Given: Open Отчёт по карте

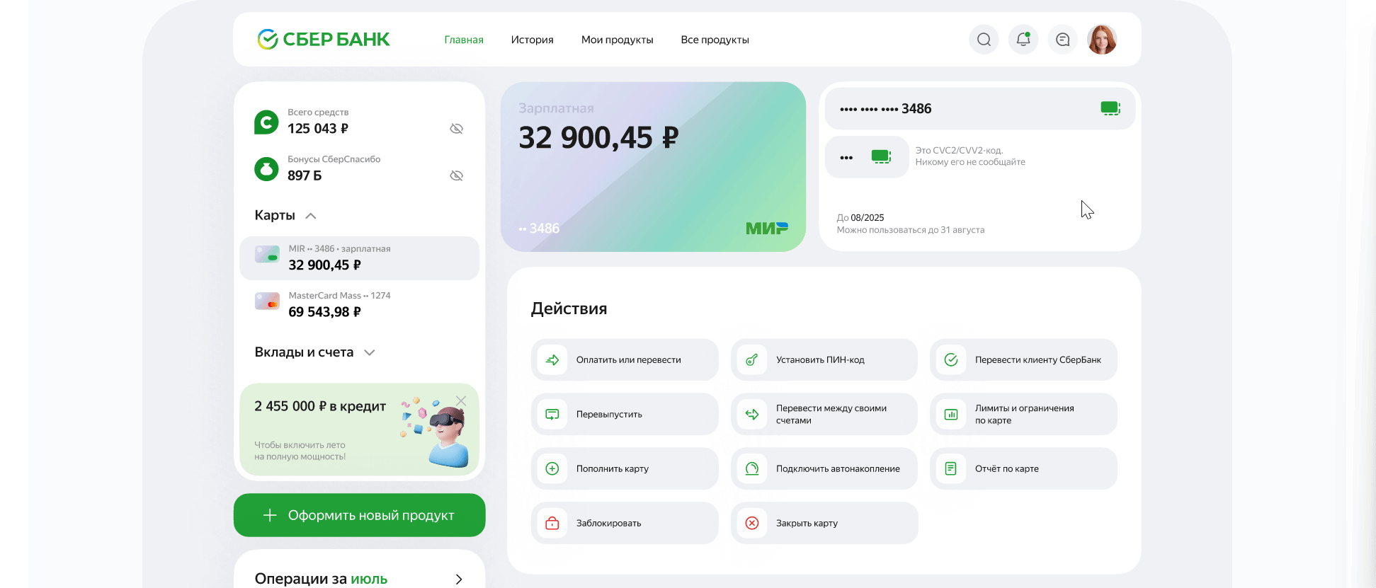Looking at the screenshot, I should pos(1023,468).
